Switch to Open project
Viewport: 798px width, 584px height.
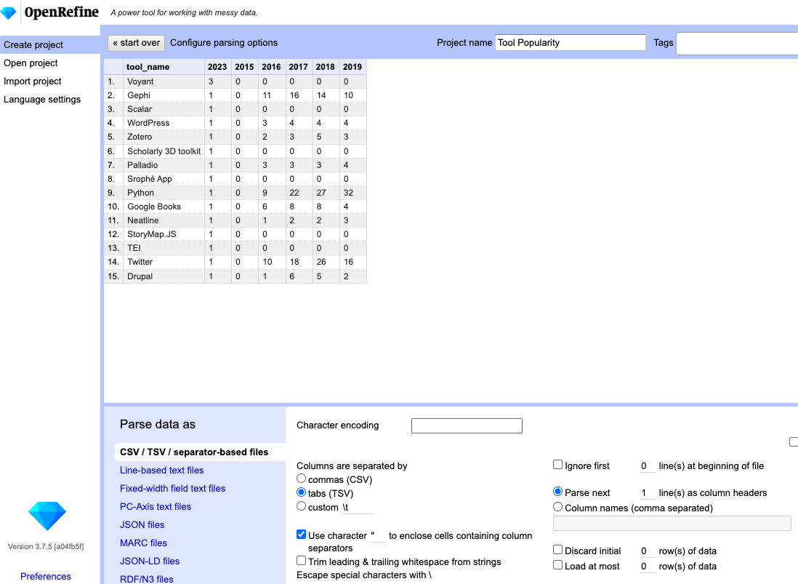[31, 63]
